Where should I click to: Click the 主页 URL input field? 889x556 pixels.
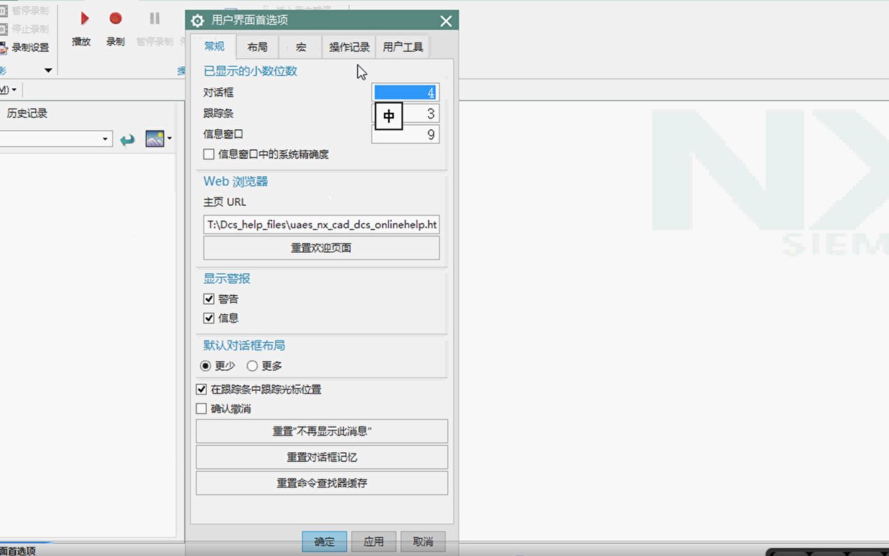click(321, 225)
